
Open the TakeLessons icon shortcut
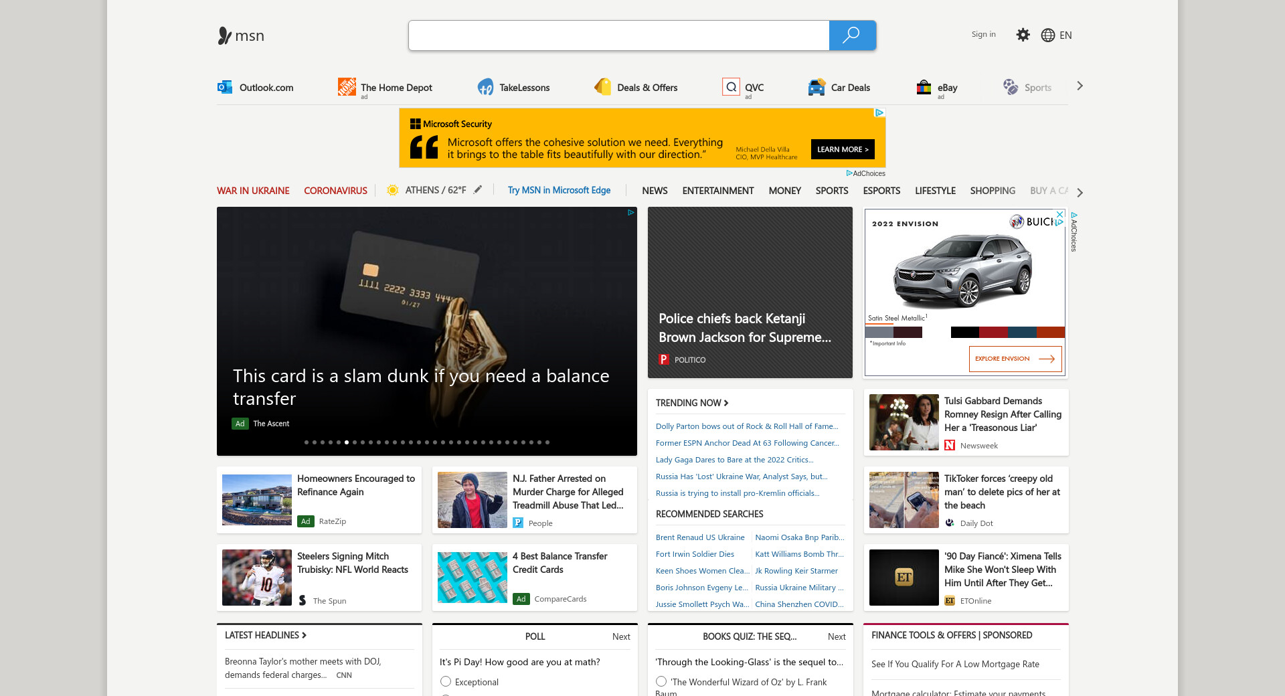(x=485, y=87)
